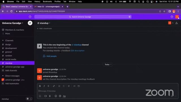Open the Profiles menu in menu bar
This screenshot has height=102, width=181.
[x=57, y=2]
